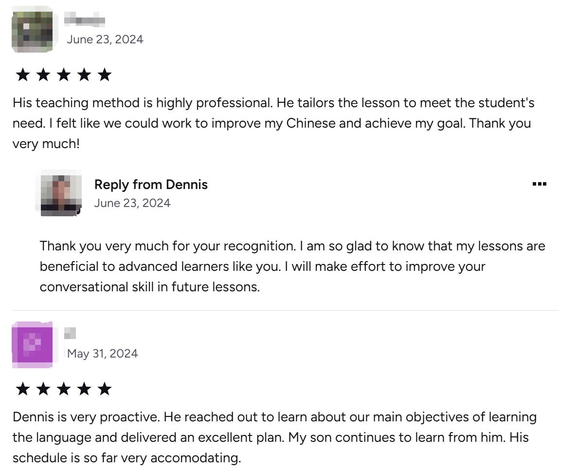The height and width of the screenshot is (472, 577).
Task: Click the blurred name of the first reviewer
Action: 85,20
